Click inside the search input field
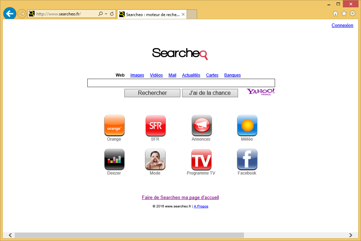361x241 pixels. click(181, 83)
